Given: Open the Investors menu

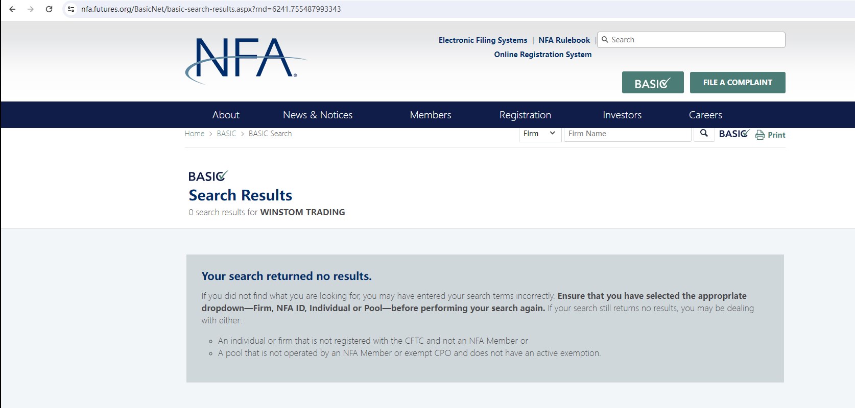Looking at the screenshot, I should coord(622,115).
